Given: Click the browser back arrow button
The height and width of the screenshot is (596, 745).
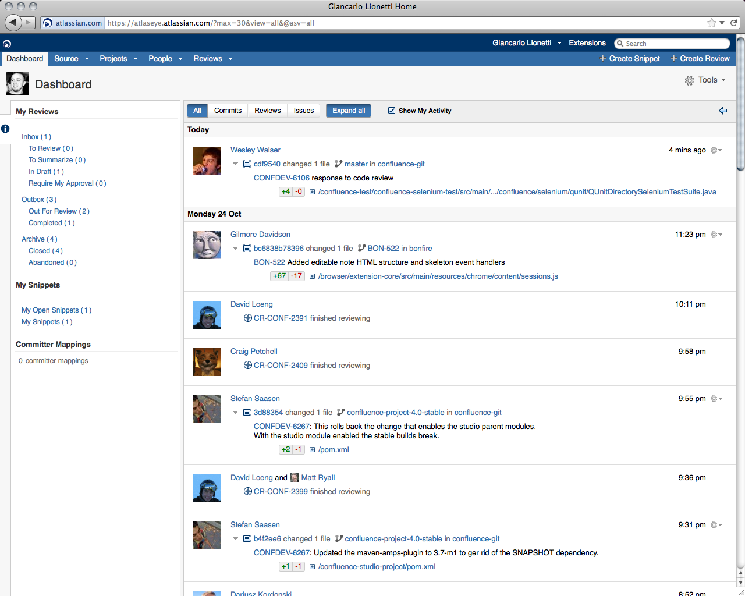Looking at the screenshot, I should [x=13, y=23].
